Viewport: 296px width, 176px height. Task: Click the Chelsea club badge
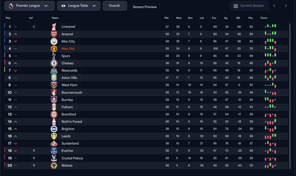click(x=54, y=63)
